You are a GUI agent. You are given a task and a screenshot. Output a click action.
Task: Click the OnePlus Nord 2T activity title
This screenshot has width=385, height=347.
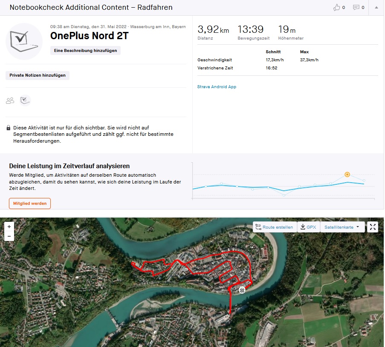click(89, 36)
